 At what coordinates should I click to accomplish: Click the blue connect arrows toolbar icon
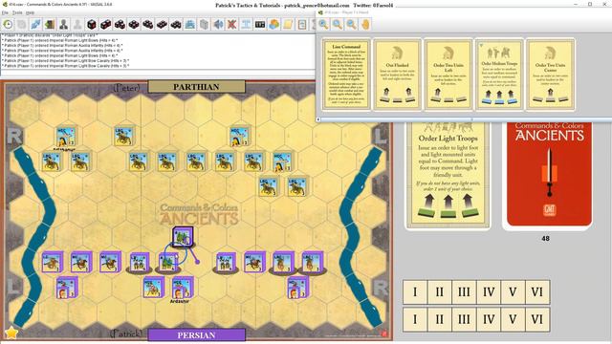point(35,24)
